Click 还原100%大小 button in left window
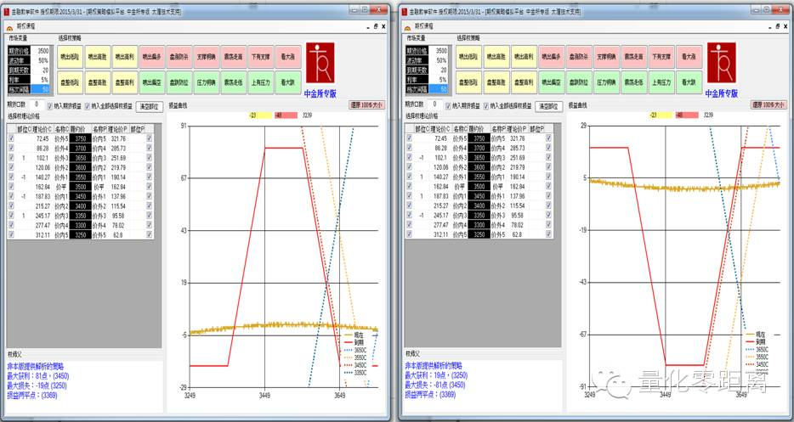 pos(367,105)
